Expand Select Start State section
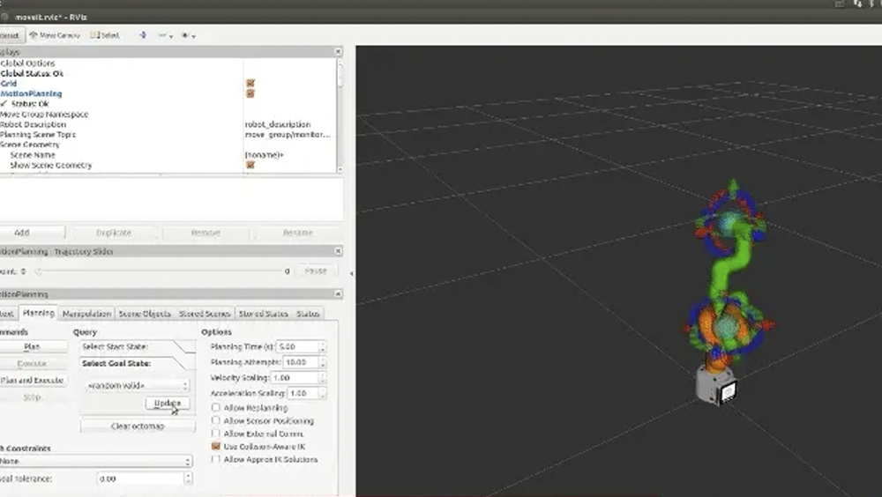Viewport: 882px width, 497px height. click(138, 346)
